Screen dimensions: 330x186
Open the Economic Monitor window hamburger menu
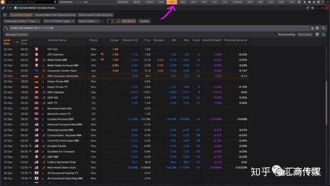tap(313, 8)
